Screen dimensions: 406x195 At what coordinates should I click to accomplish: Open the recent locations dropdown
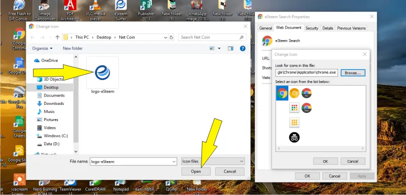pos(50,37)
